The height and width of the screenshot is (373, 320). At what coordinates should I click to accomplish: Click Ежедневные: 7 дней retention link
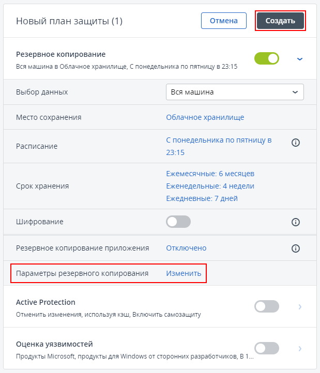pyautogui.click(x=202, y=198)
